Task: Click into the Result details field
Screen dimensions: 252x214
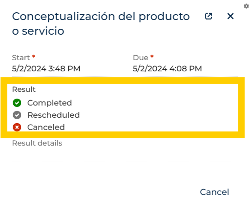Action: tap(125, 155)
